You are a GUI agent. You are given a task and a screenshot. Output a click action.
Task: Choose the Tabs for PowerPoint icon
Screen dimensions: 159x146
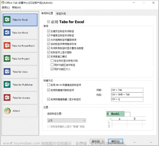(7, 46)
